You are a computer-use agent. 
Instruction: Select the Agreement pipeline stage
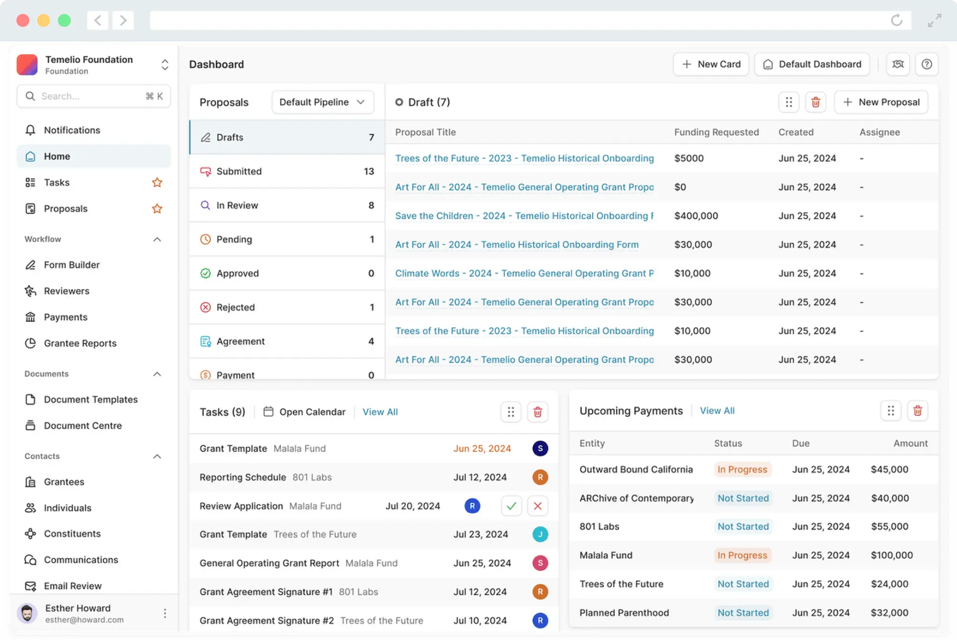click(x=287, y=341)
